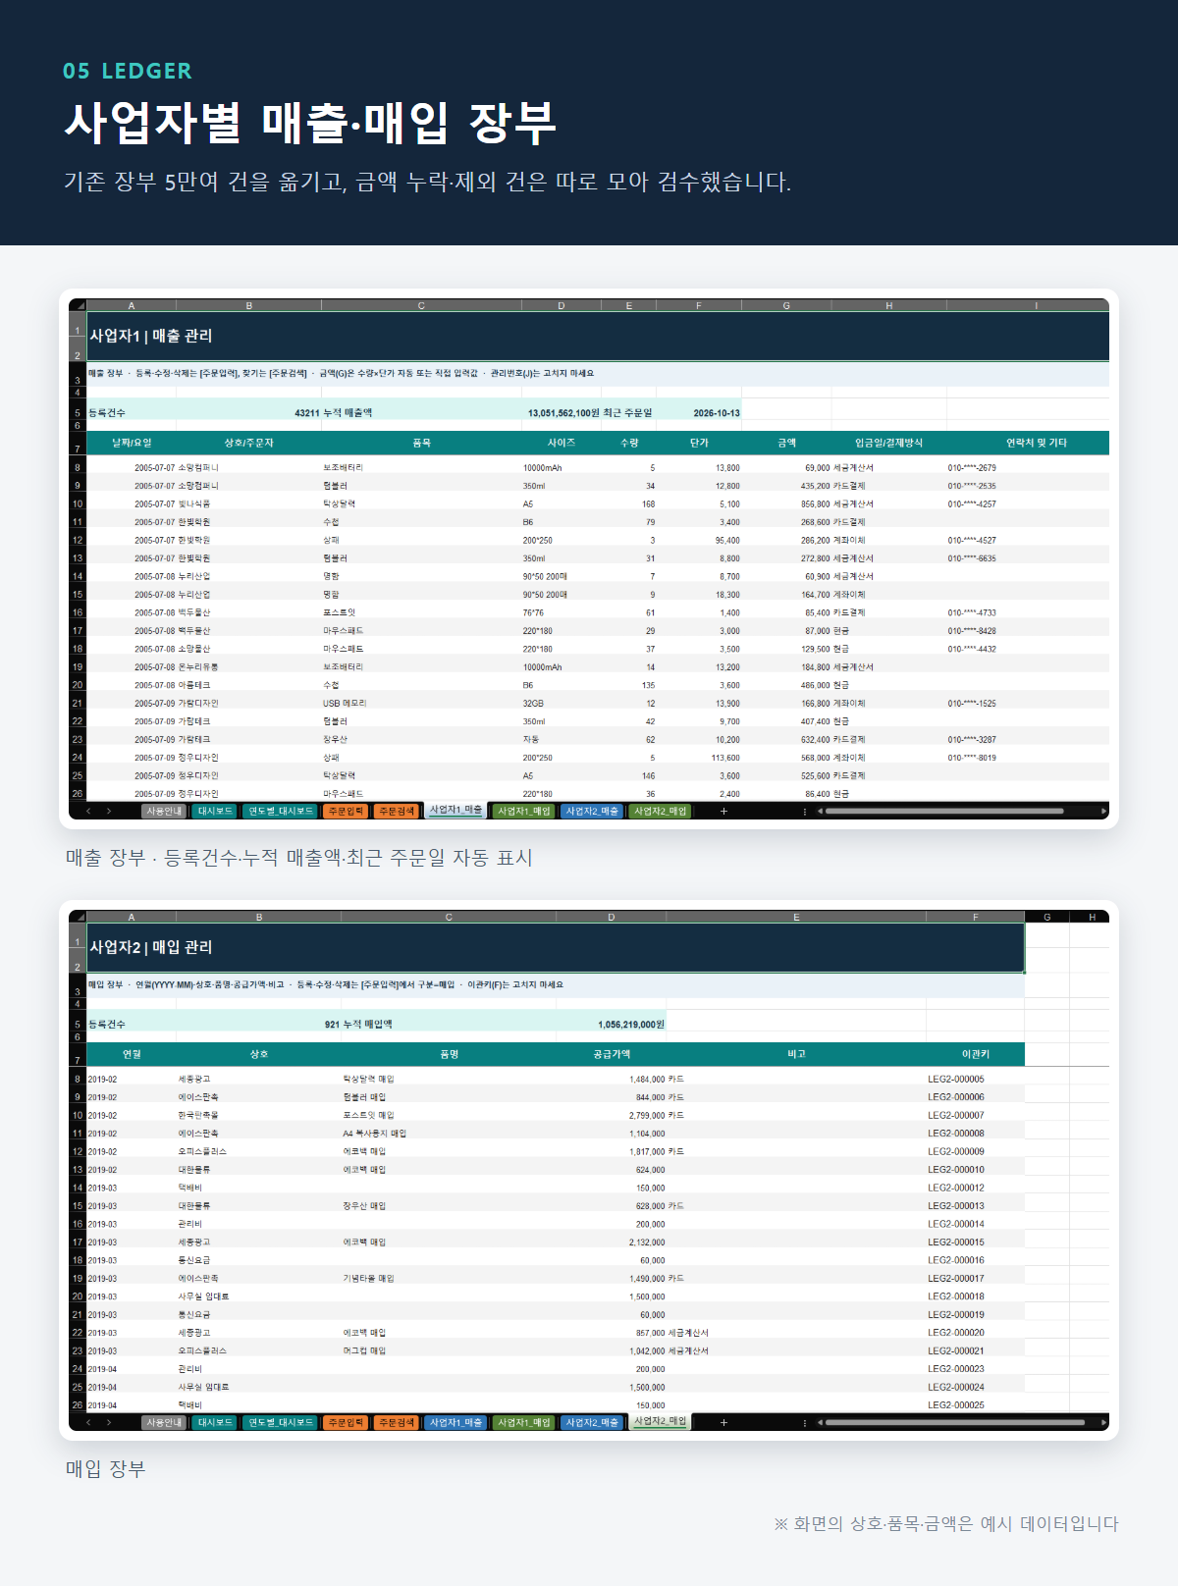Select column C header in 매출 관리 spreadsheet
This screenshot has height=1586, width=1178.
tap(421, 305)
